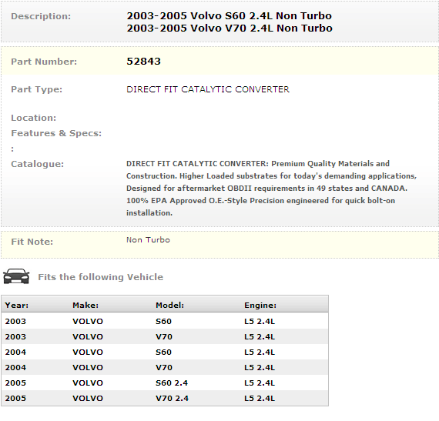
Task: Select the "Fit Note:" label
Action: pyautogui.click(x=32, y=242)
